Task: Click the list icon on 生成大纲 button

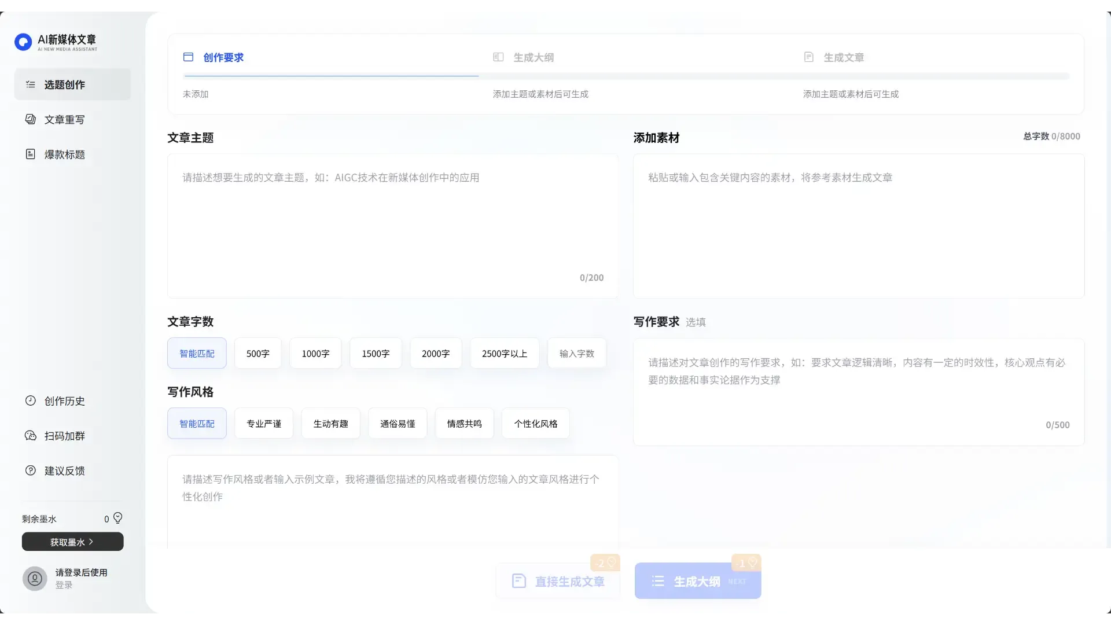Action: tap(658, 581)
